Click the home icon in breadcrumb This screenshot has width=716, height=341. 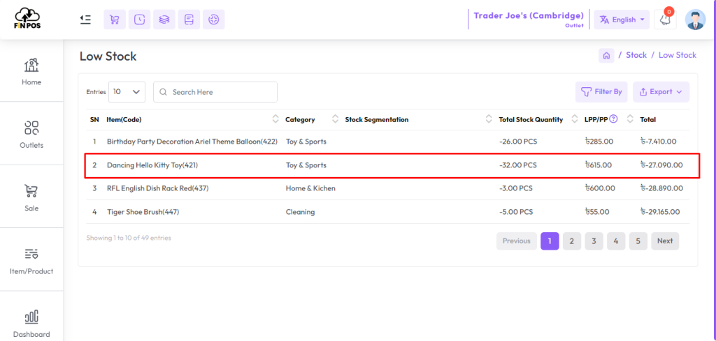tap(606, 56)
